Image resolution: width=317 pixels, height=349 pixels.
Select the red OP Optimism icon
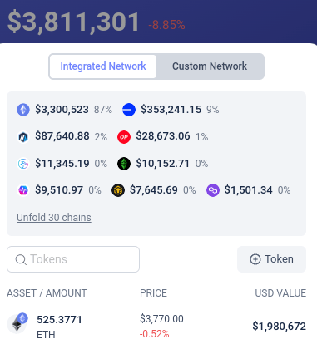click(x=124, y=137)
